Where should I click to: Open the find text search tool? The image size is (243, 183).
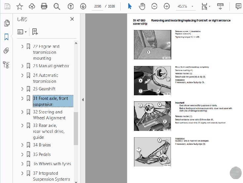tap(57, 7)
